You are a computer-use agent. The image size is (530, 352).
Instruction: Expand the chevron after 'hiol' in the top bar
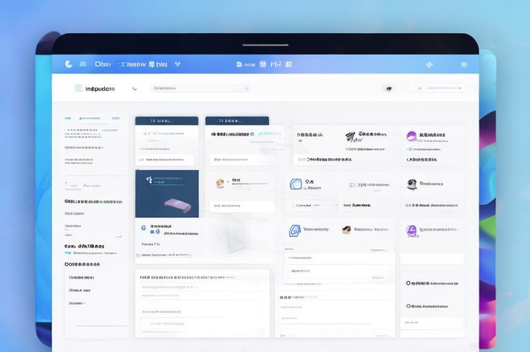177,64
